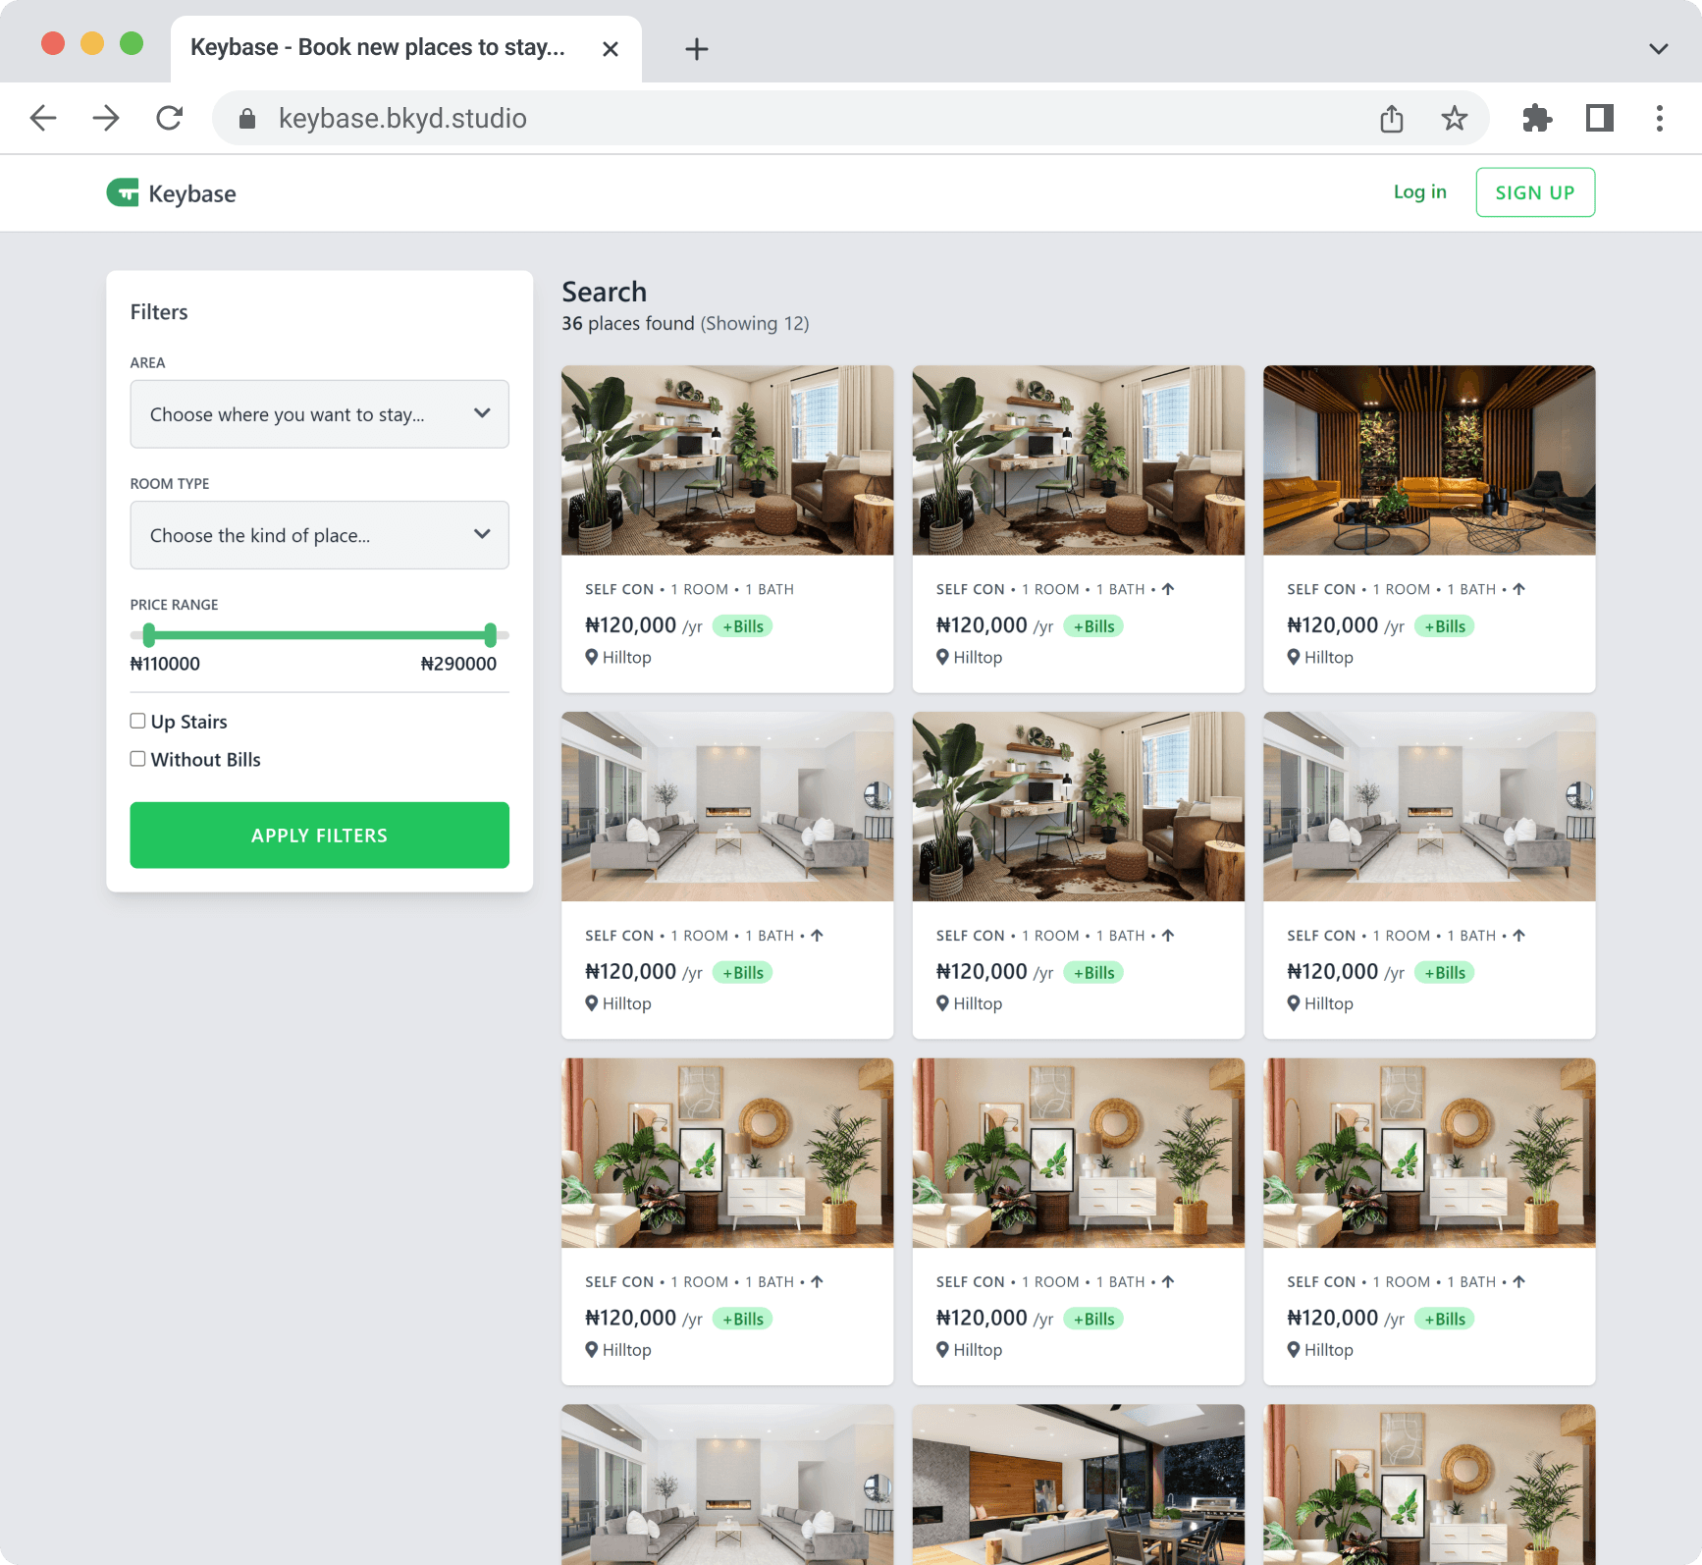Click the Sign Up button
The width and height of the screenshot is (1702, 1565).
click(x=1534, y=192)
